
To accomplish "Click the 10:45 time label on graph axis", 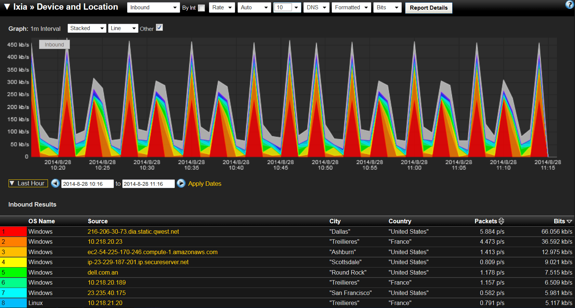I will pyautogui.click(x=280, y=165).
